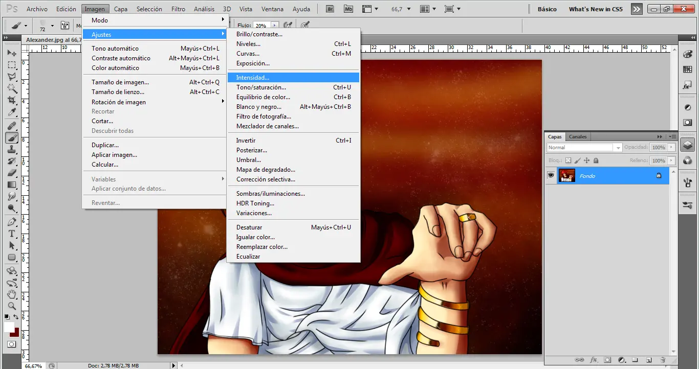Open the Filtro menu
The image size is (699, 369).
[x=178, y=9]
